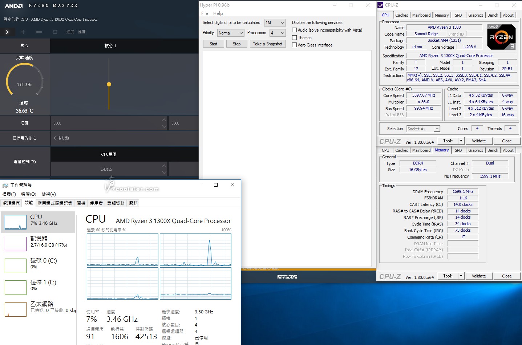Switch to 服務 tab in Task Manager

(x=133, y=203)
